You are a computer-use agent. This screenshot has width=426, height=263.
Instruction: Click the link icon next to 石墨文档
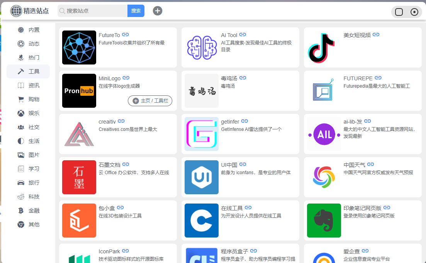[x=126, y=164]
